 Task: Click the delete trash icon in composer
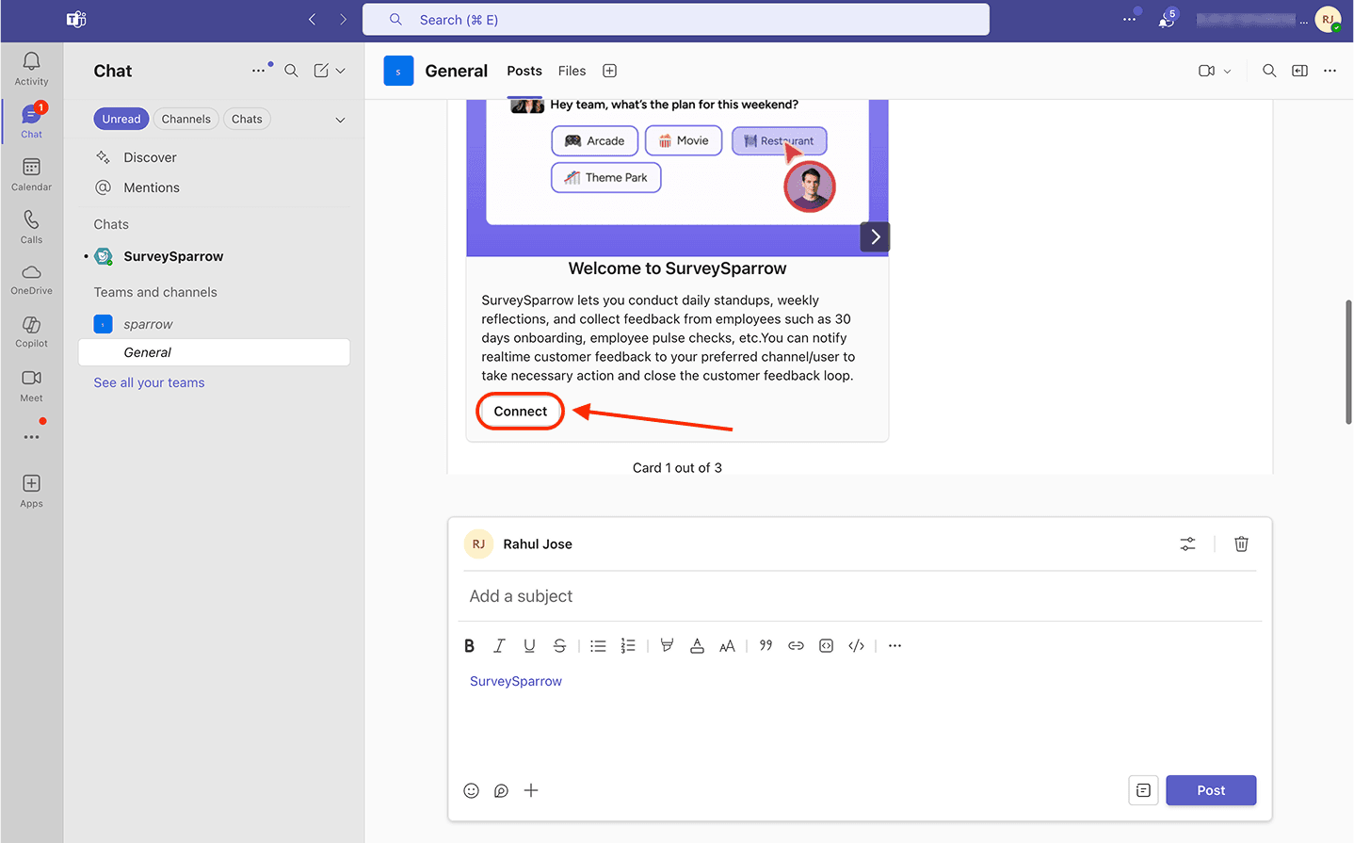click(x=1241, y=543)
